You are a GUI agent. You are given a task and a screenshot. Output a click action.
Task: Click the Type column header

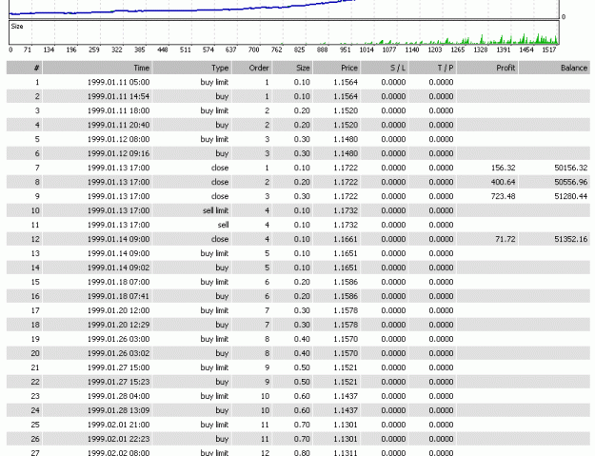pos(192,68)
